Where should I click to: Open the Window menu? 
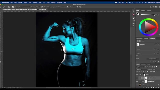tap(59, 2)
